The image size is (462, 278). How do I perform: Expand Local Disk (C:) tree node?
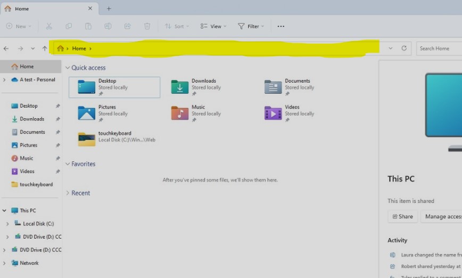7,224
